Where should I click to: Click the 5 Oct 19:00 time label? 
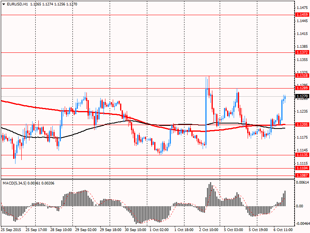click(x=258, y=230)
